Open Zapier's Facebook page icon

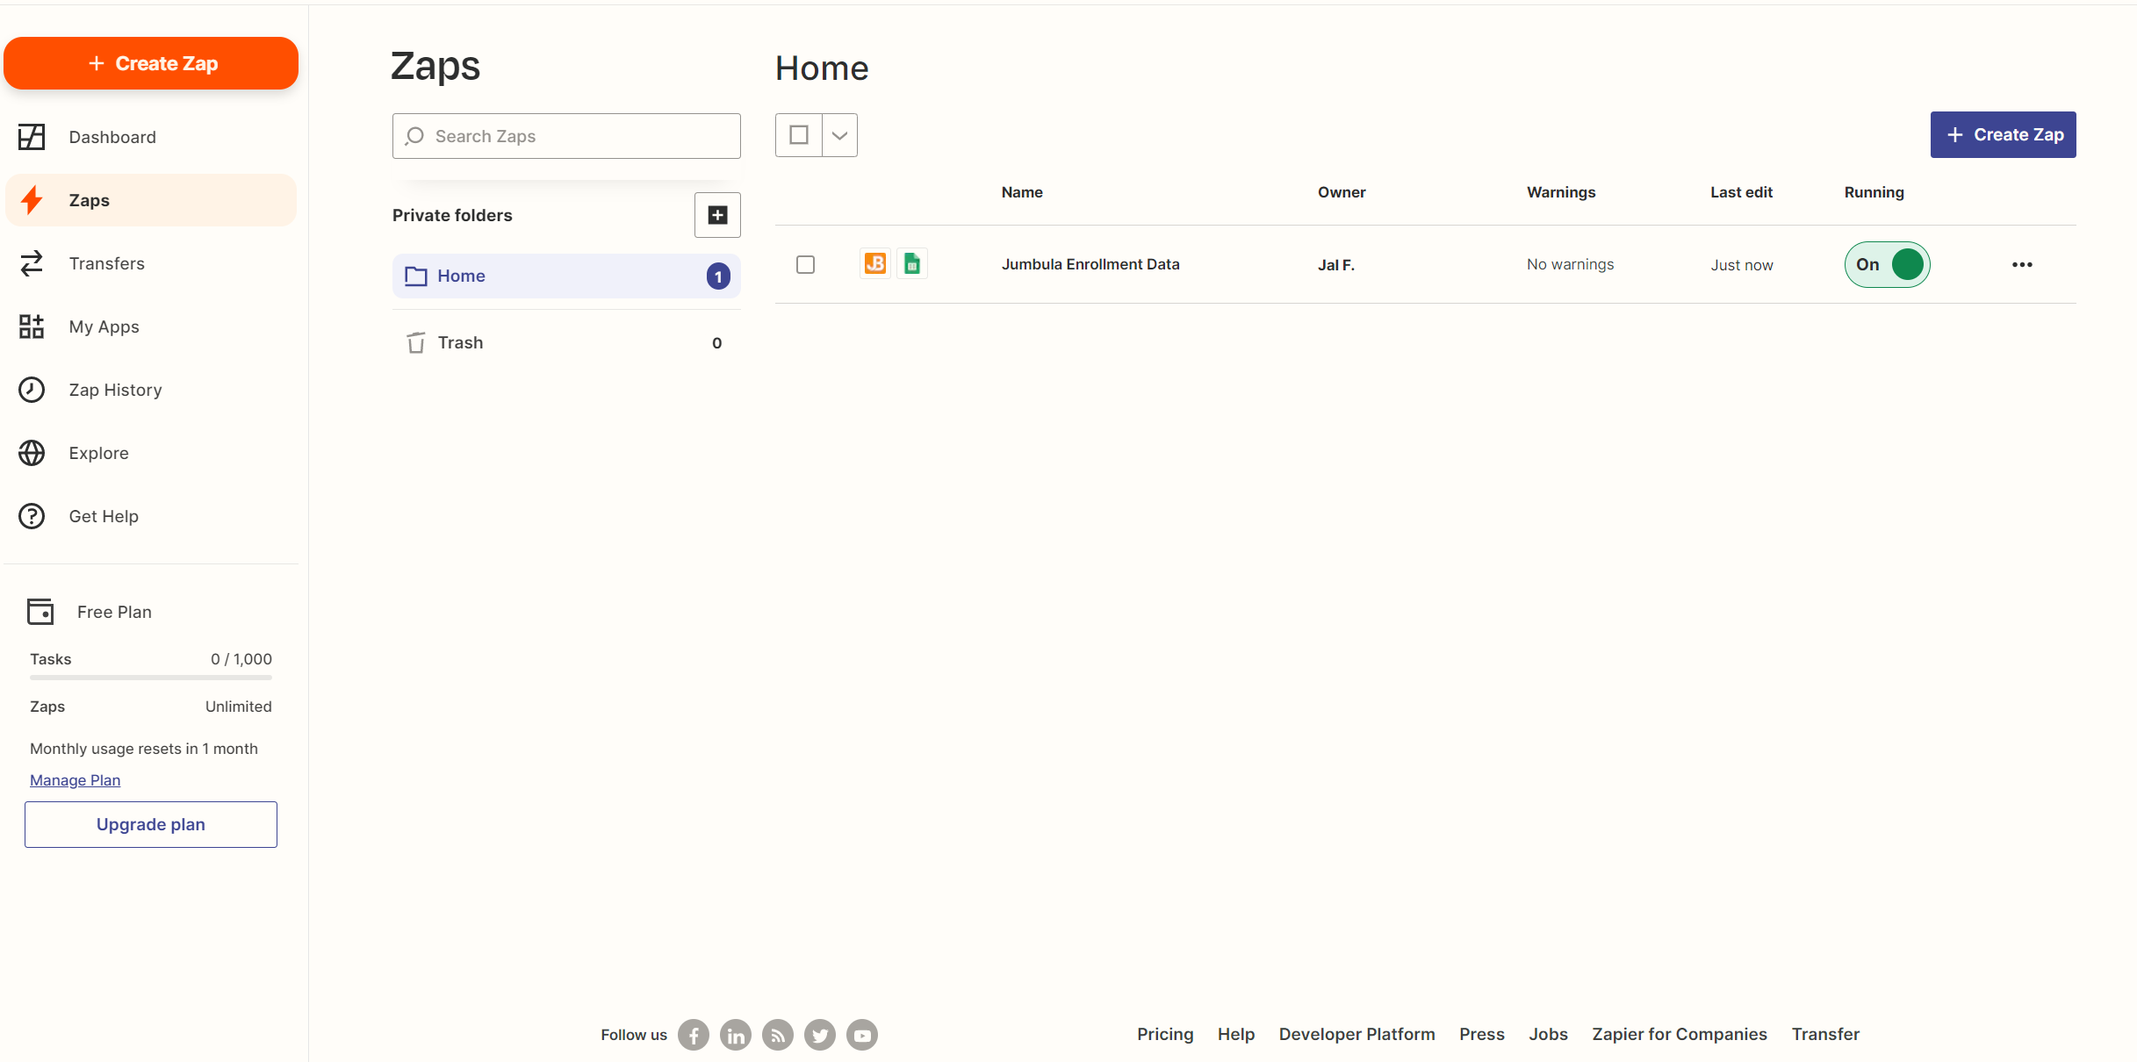(x=694, y=1035)
